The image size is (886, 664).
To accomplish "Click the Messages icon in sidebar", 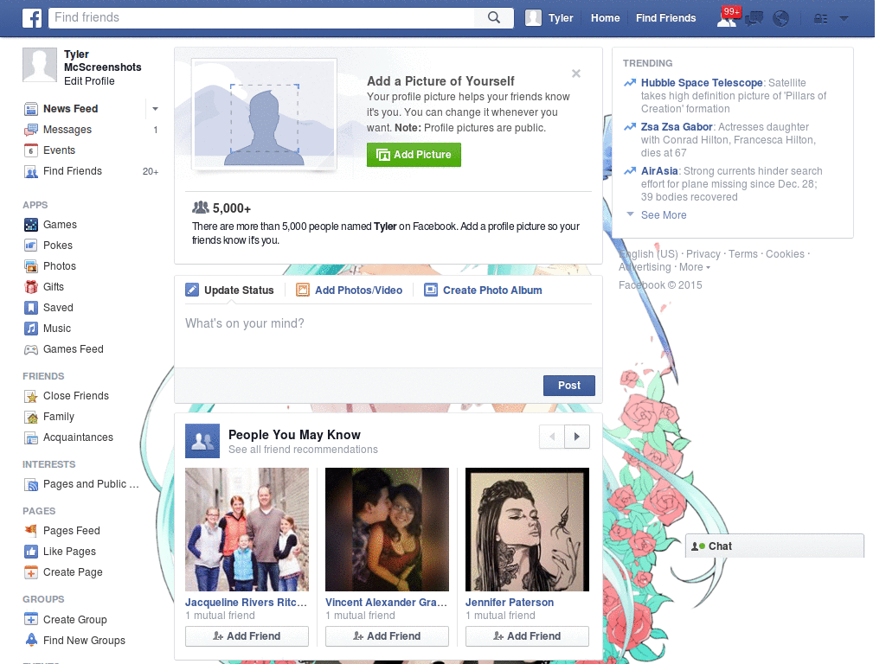I will (31, 130).
